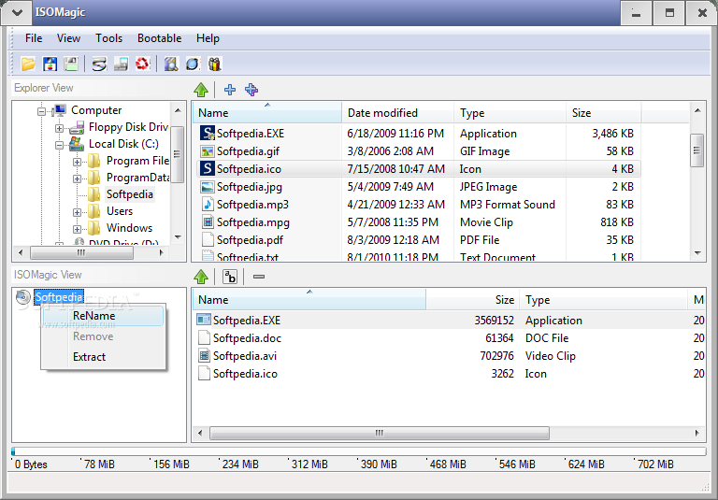Click the Softpedia.EXE file icon in Explorer list

tap(208, 133)
